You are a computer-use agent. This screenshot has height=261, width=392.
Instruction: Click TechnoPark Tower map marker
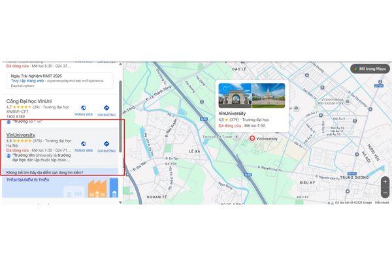point(237,137)
